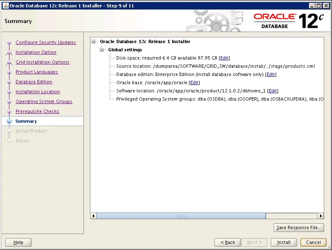Open the Edit link for Software location

[272, 91]
